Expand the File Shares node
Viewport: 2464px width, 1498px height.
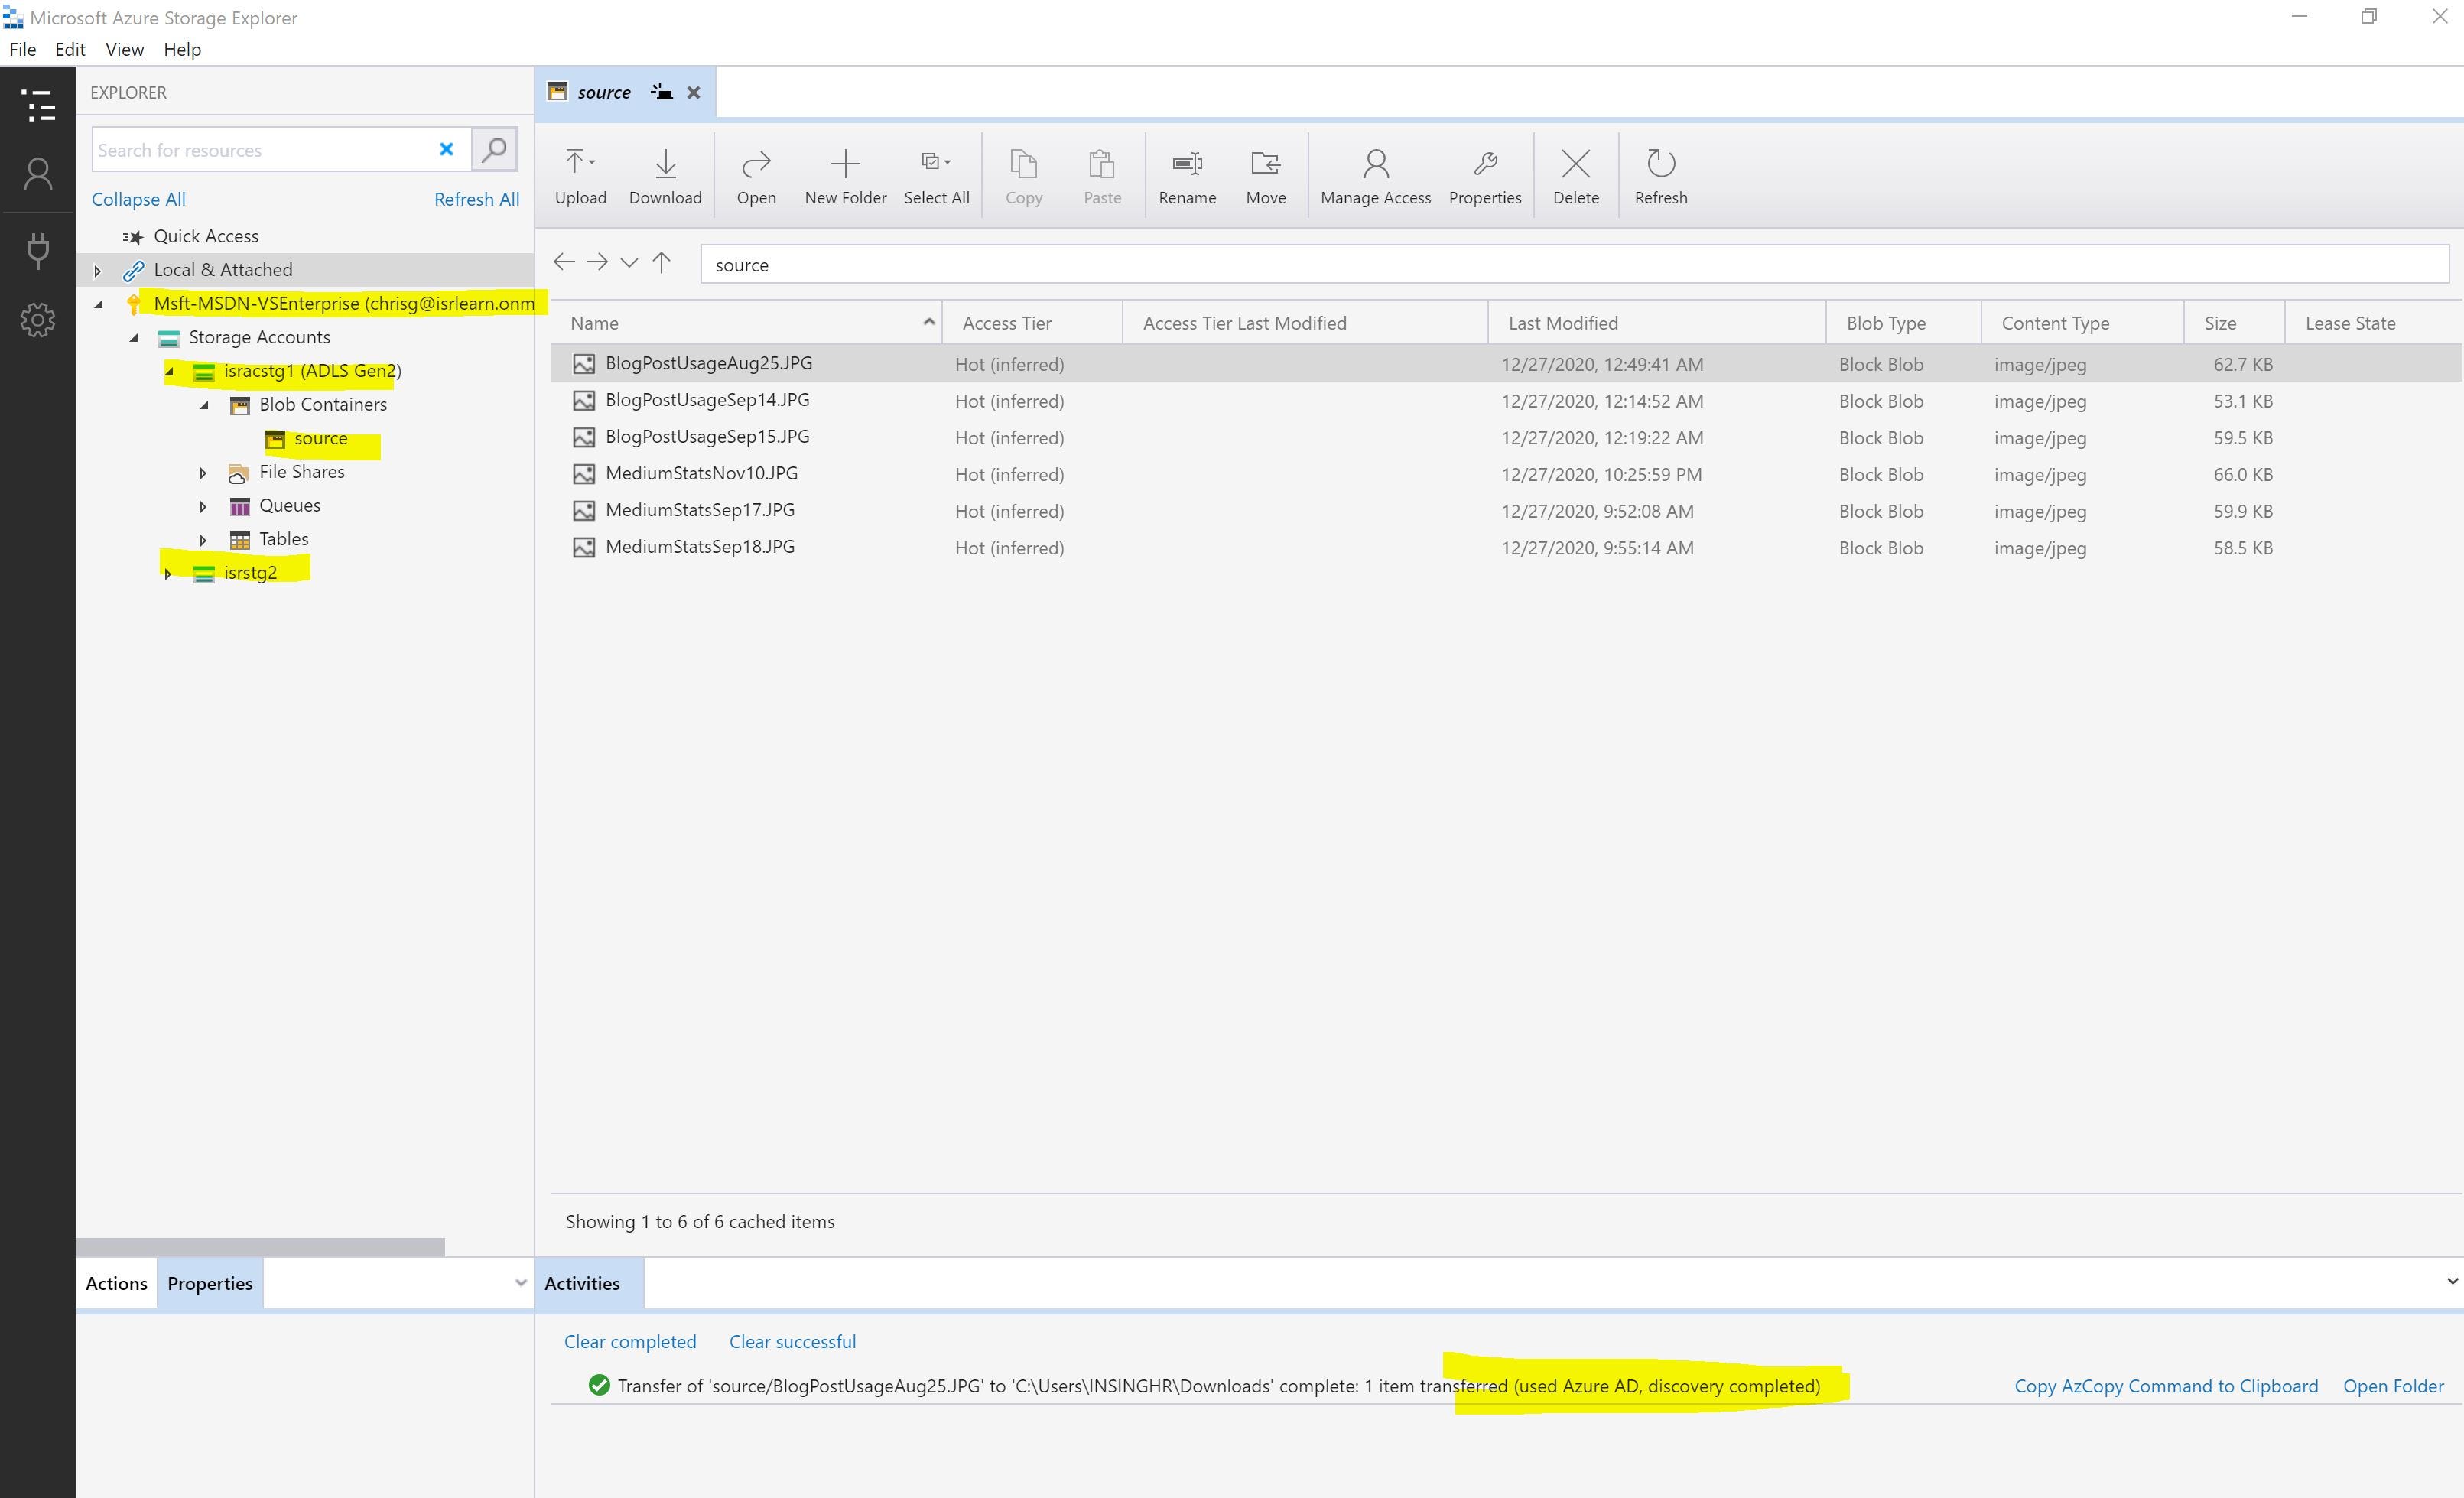point(203,473)
